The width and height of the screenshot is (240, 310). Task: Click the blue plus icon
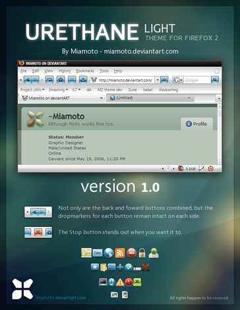coord(120,267)
